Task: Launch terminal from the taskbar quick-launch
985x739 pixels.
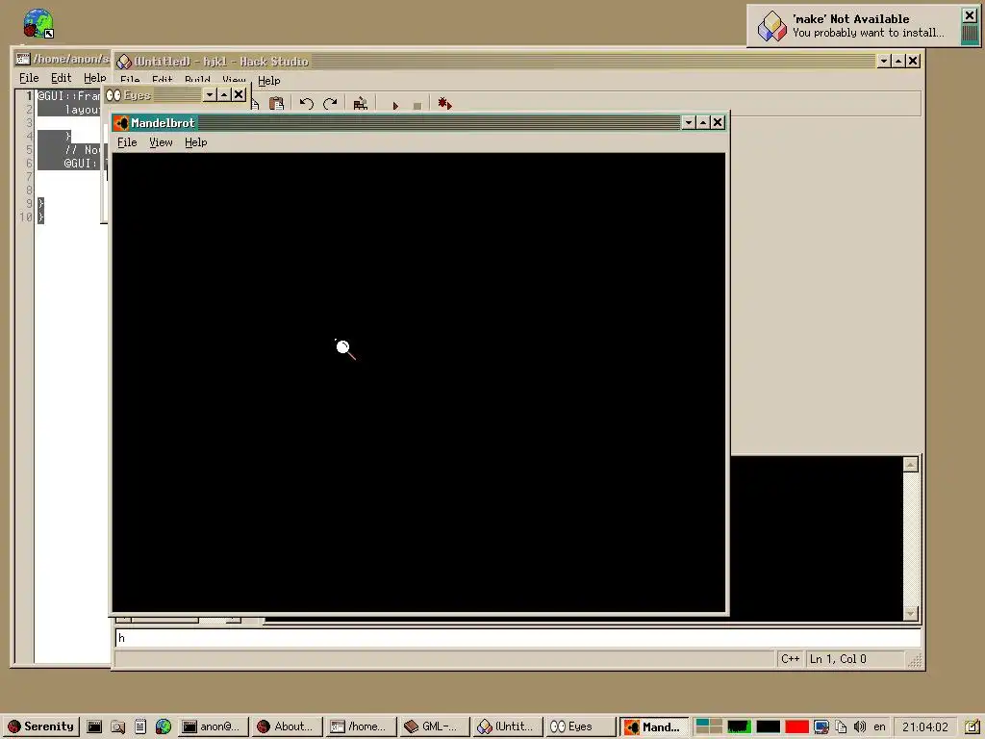Action: click(94, 726)
